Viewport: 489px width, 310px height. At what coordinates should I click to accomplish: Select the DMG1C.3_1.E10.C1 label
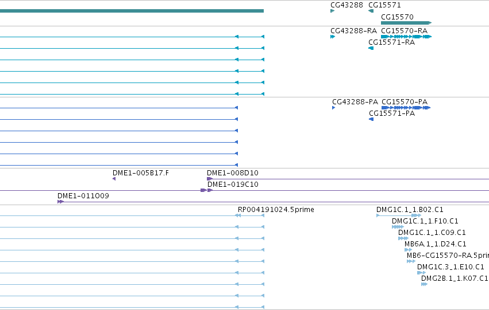[x=451, y=267]
